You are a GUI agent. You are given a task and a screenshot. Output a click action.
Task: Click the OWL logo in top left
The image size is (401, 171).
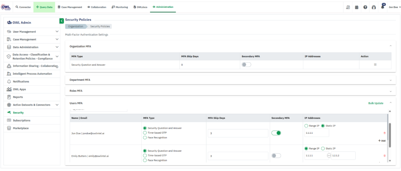(x=6, y=7)
